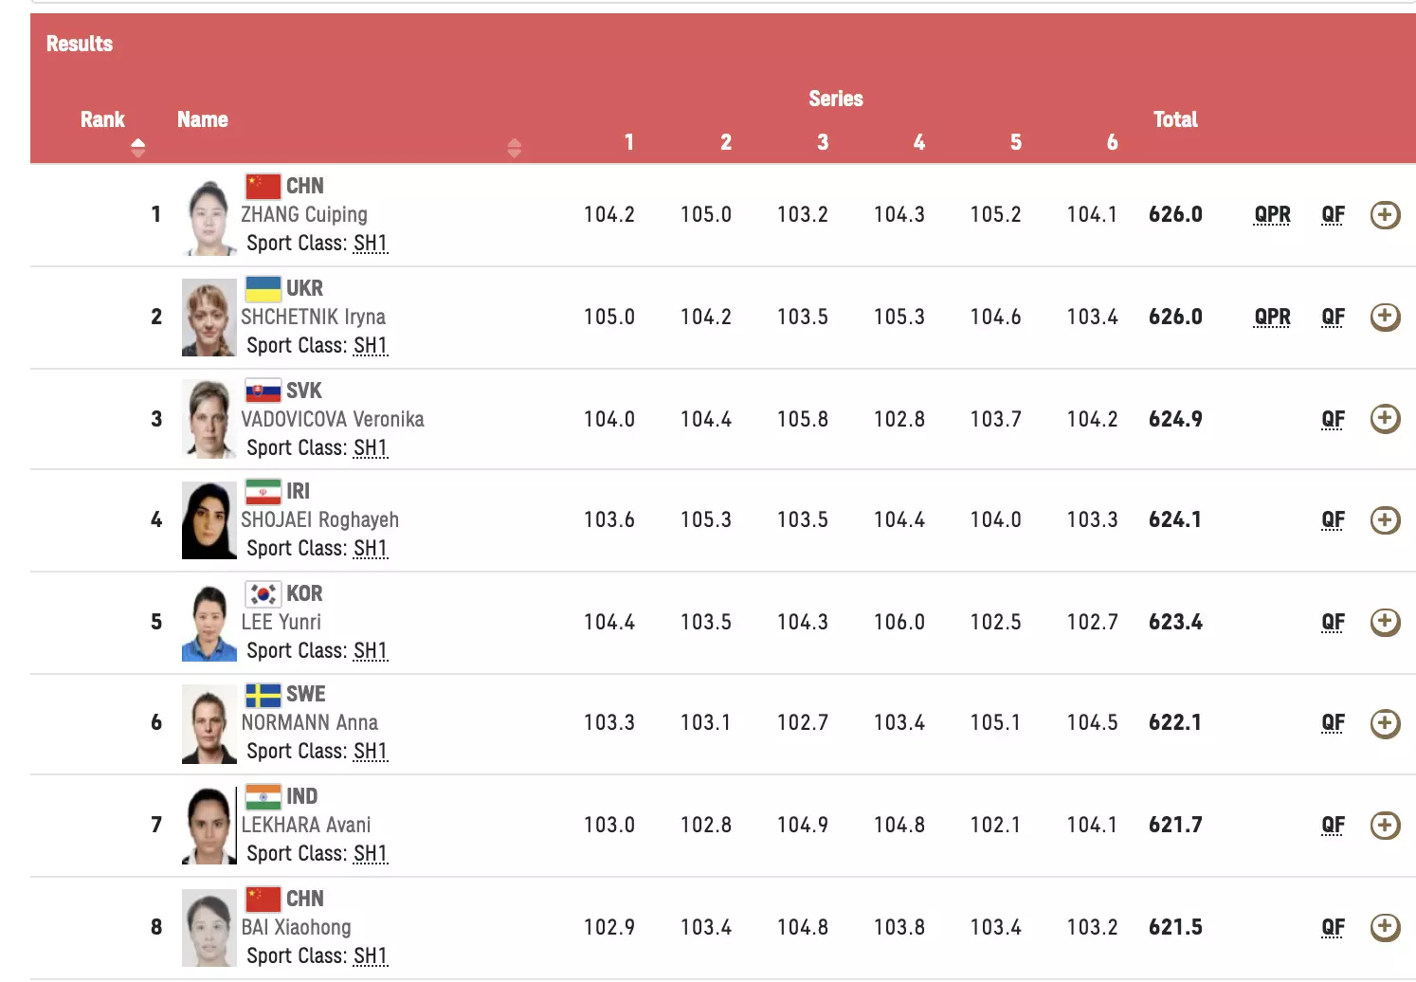Click VADOVICOVA Veronika athlete name
1416x982 pixels.
point(332,419)
